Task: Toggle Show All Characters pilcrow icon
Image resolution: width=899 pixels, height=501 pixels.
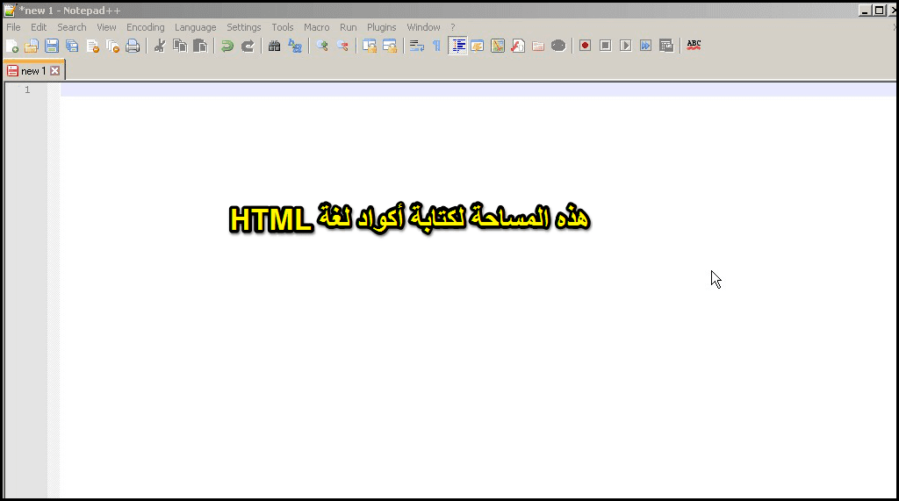Action: coord(436,46)
